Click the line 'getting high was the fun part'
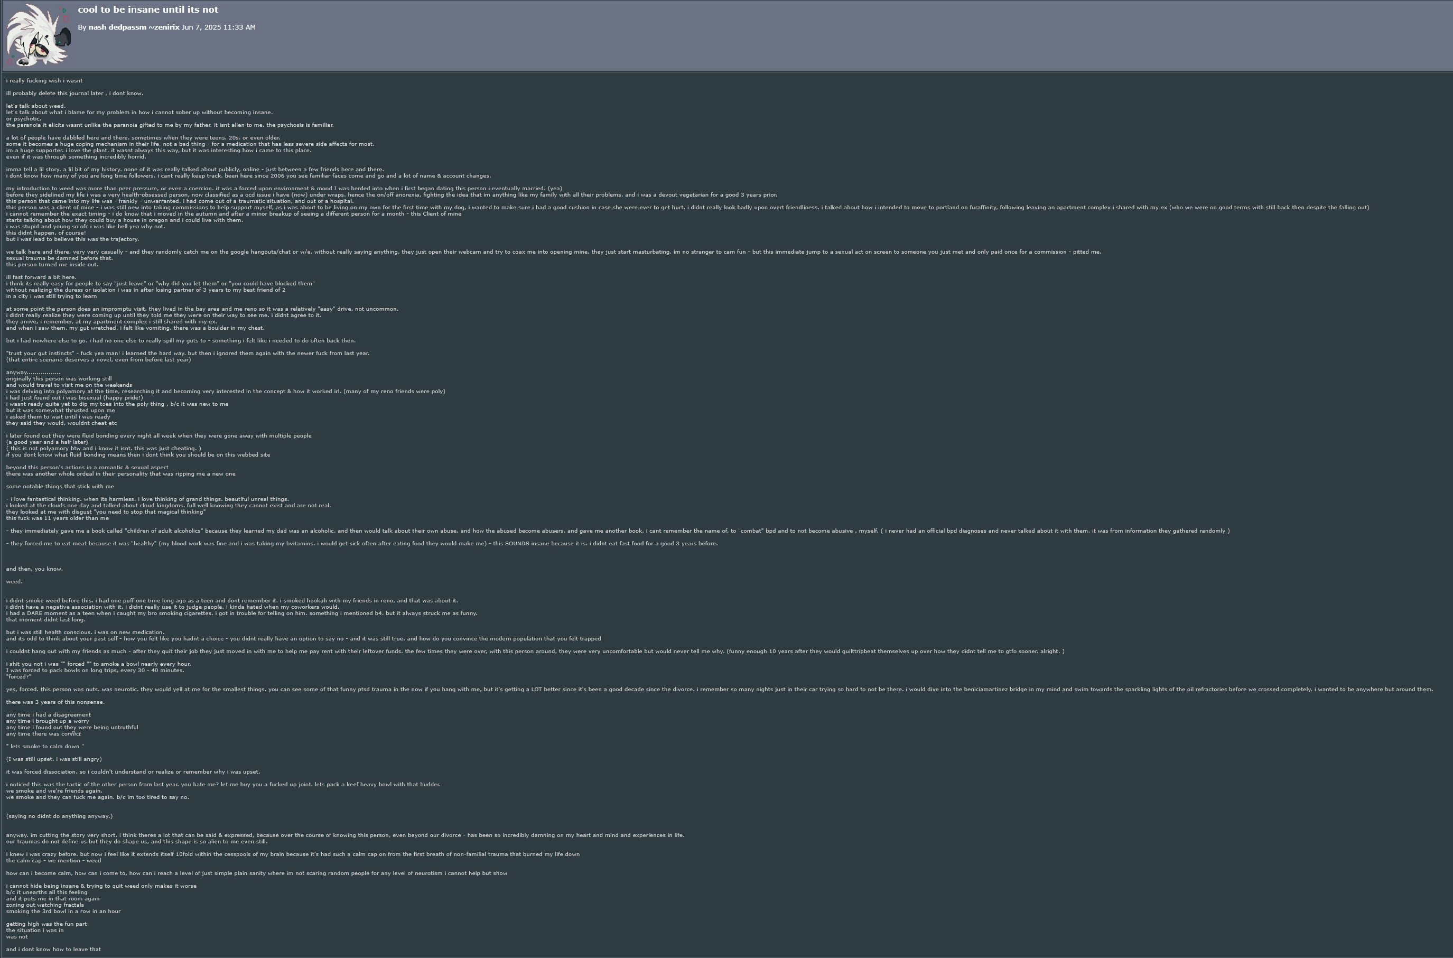Screen dimensions: 1453x958 pyautogui.click(x=46, y=924)
